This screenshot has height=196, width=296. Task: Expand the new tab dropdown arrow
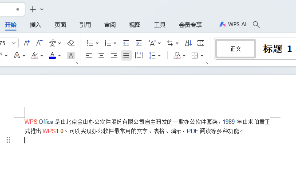click(x=42, y=9)
